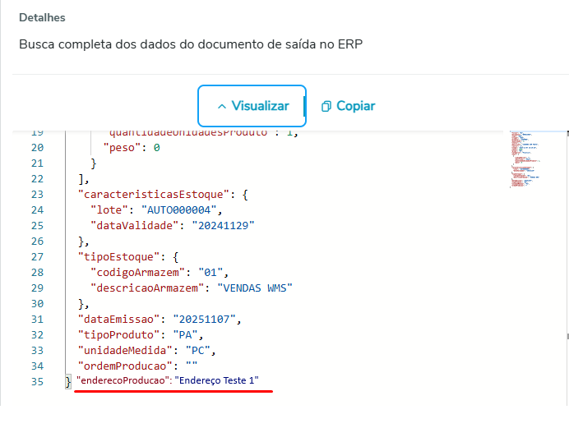Click line number 35 in the gutter

37,381
